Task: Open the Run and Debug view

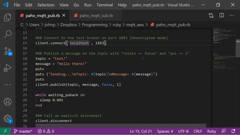Action: [7, 68]
